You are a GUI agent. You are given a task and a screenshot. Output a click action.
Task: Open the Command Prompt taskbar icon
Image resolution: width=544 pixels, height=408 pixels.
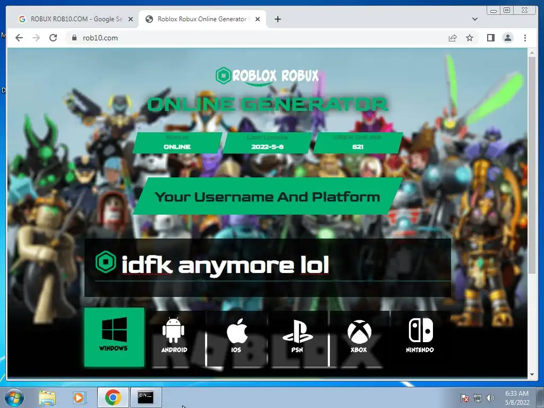pos(146,397)
